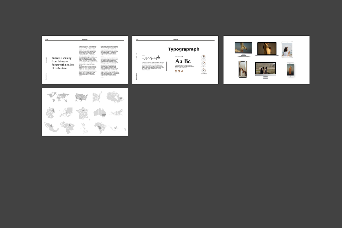Click the large 'Aa Bc' sample text
This screenshot has height=228, width=342.
(x=183, y=61)
